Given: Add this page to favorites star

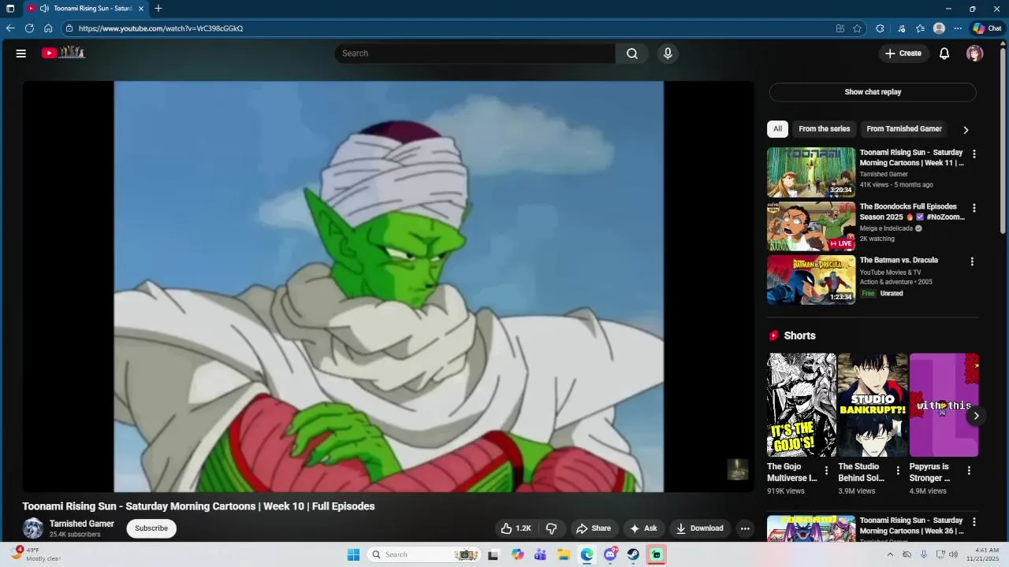Looking at the screenshot, I should click(x=858, y=28).
